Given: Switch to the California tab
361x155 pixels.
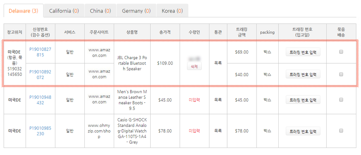Looking at the screenshot, I should (64, 10).
